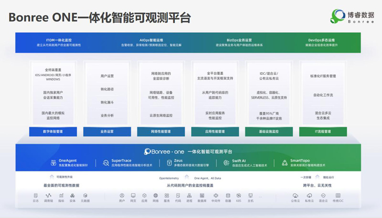Click the 从代码到用户的全监控栈覆盖 heading
The image size is (382, 218).
click(x=190, y=186)
